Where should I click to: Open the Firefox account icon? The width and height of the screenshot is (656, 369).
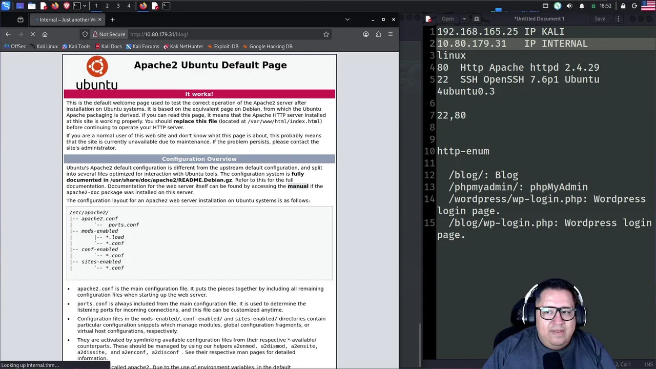point(366,34)
